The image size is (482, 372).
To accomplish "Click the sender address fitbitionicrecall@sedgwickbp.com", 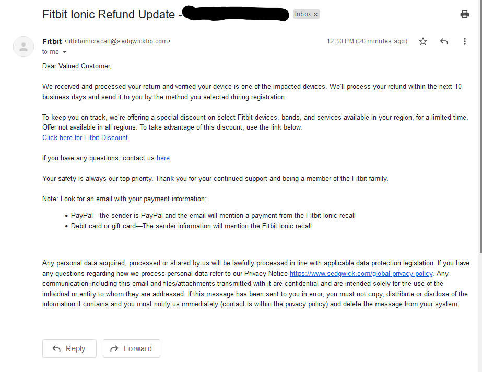I will tap(117, 41).
